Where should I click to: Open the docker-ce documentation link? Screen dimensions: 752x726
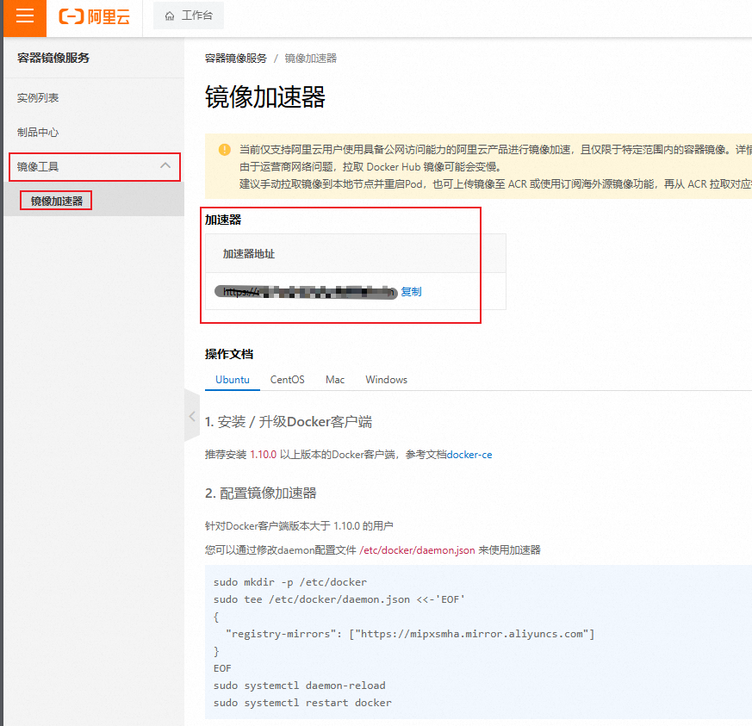pyautogui.click(x=469, y=455)
